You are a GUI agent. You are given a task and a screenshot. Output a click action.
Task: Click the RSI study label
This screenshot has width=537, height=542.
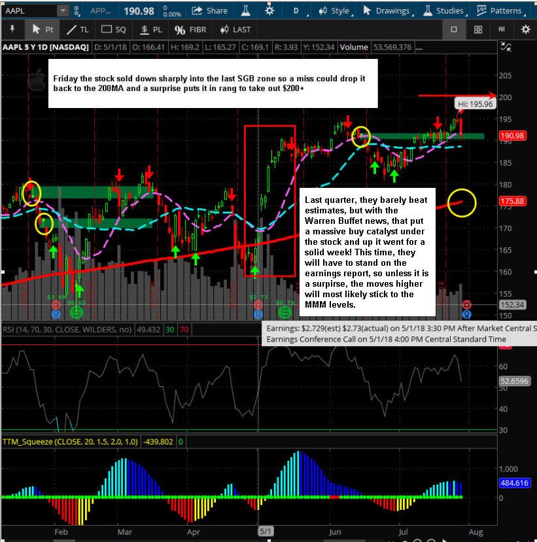[67, 329]
